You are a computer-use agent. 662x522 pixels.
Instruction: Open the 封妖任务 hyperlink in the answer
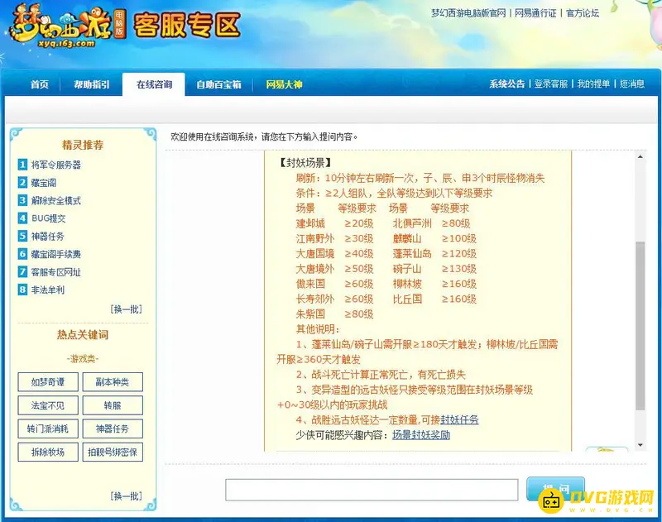[459, 420]
